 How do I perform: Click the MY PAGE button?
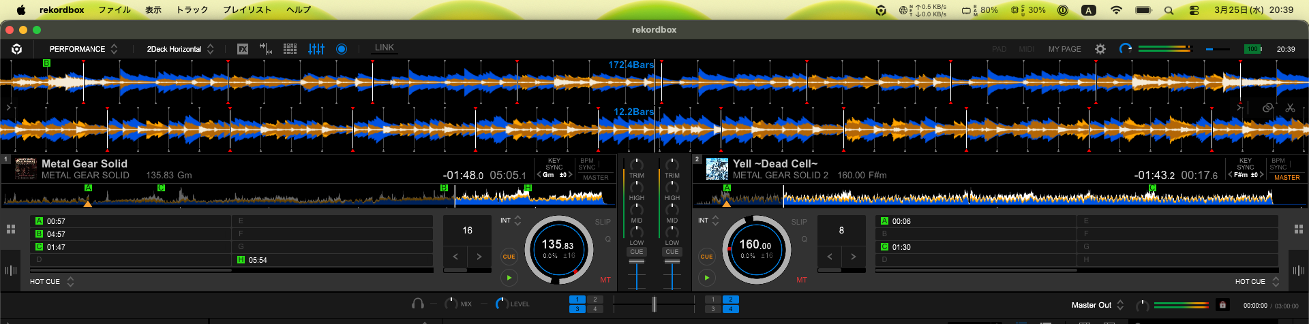click(x=1064, y=49)
